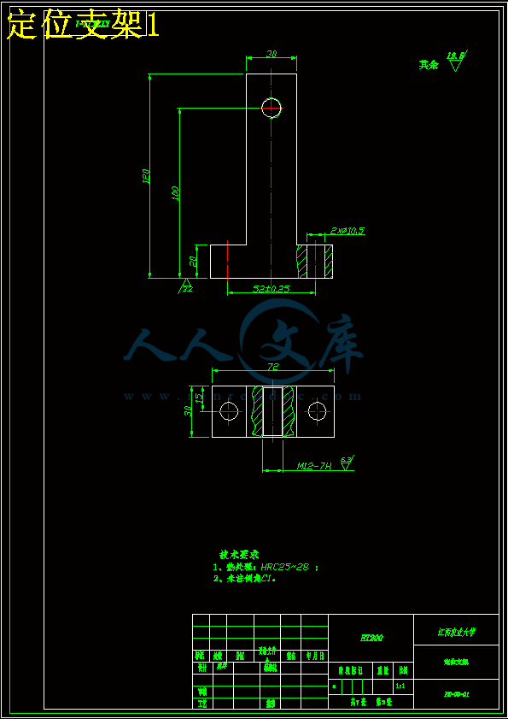Click the top hole circle in front view
Image resolution: width=508 pixels, height=719 pixels.
[x=272, y=109]
